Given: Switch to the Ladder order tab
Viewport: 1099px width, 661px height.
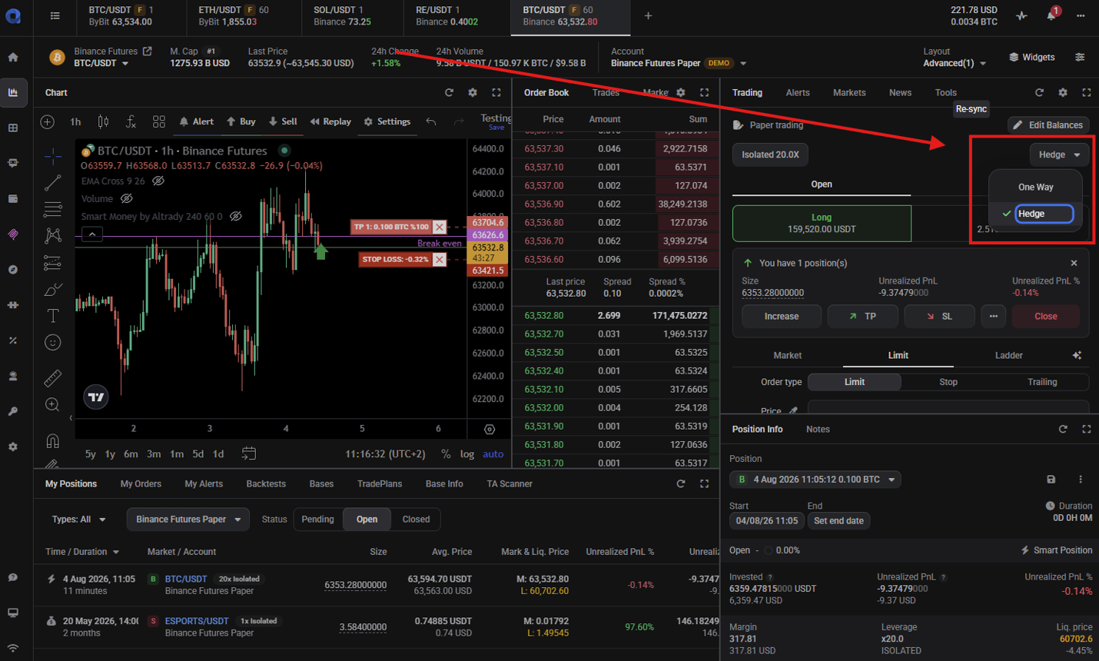Looking at the screenshot, I should 1008,356.
